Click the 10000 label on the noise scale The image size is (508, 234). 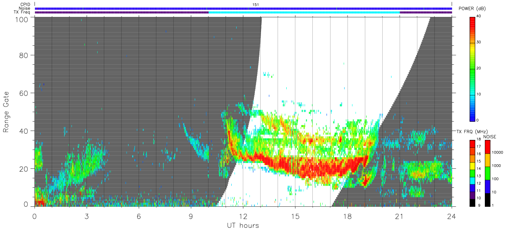498,153
